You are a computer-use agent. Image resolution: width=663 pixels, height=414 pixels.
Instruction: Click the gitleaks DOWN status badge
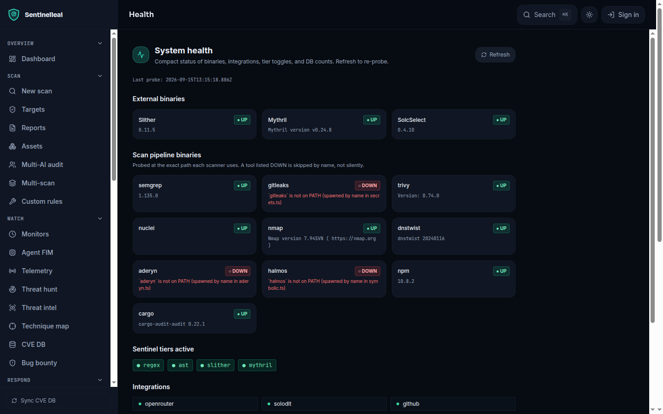(x=367, y=186)
